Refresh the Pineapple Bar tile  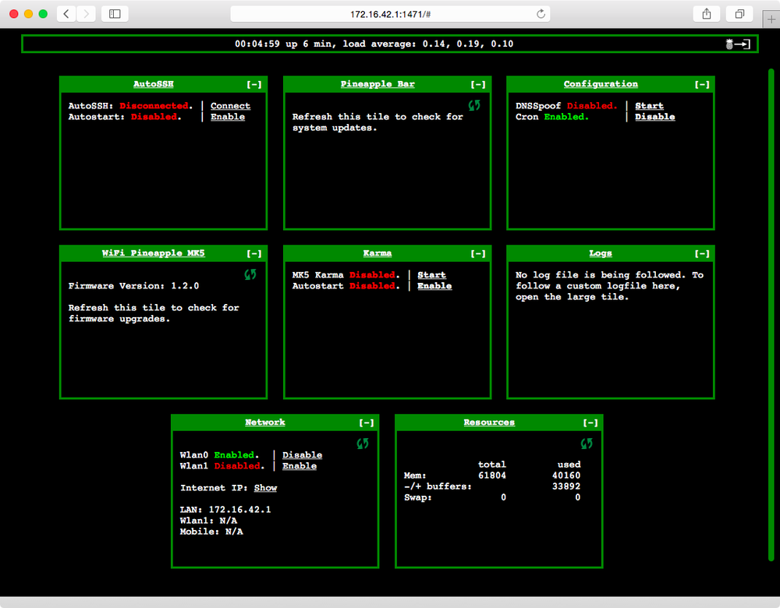474,105
